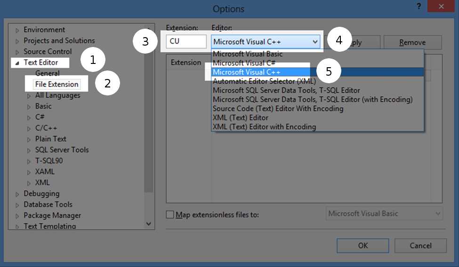This screenshot has height=267, width=459.
Task: Expand the XAML node arrow
Action: [29, 172]
